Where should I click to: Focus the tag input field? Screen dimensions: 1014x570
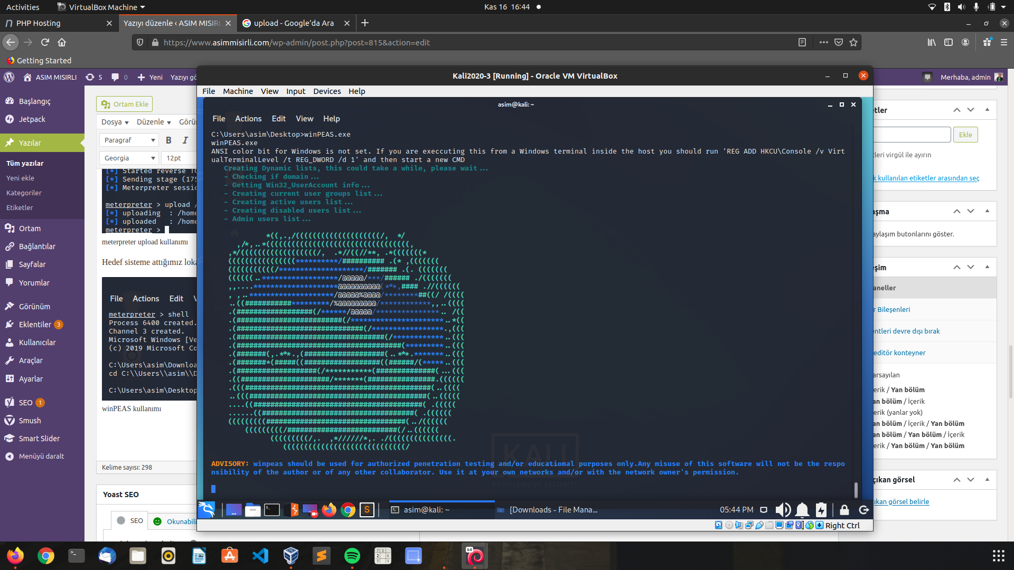tap(912, 135)
